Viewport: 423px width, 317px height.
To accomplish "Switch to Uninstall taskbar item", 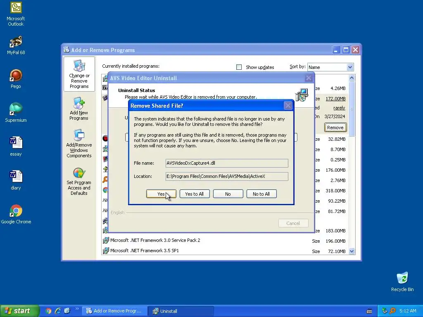I will tap(182, 311).
